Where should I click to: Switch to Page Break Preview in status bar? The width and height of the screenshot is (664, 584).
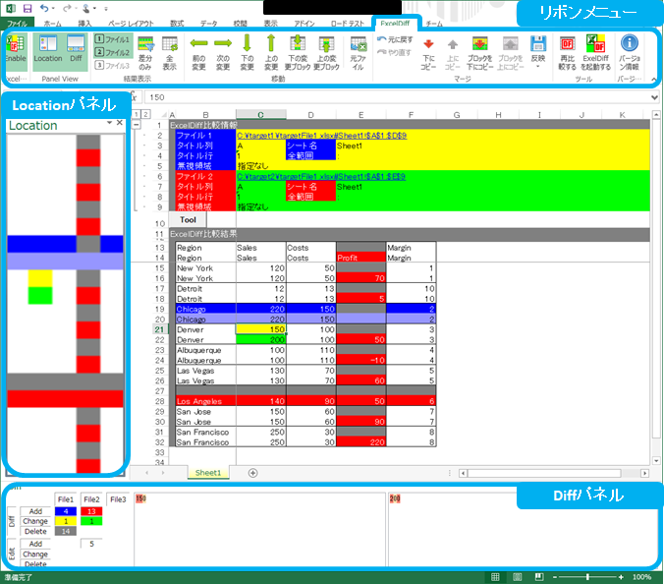pos(539,577)
